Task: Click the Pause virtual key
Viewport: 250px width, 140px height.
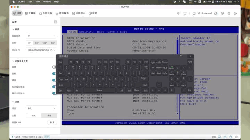Action: coord(165,62)
